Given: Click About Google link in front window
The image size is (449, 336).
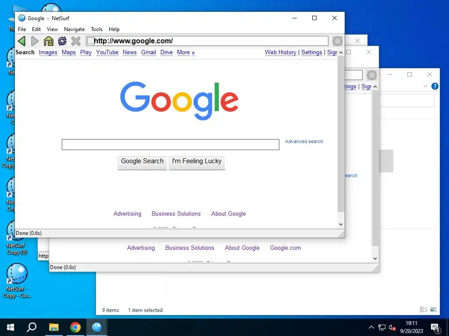Looking at the screenshot, I should (x=228, y=213).
